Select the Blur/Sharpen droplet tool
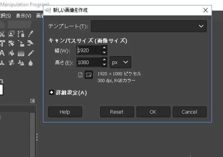 [31, 63]
